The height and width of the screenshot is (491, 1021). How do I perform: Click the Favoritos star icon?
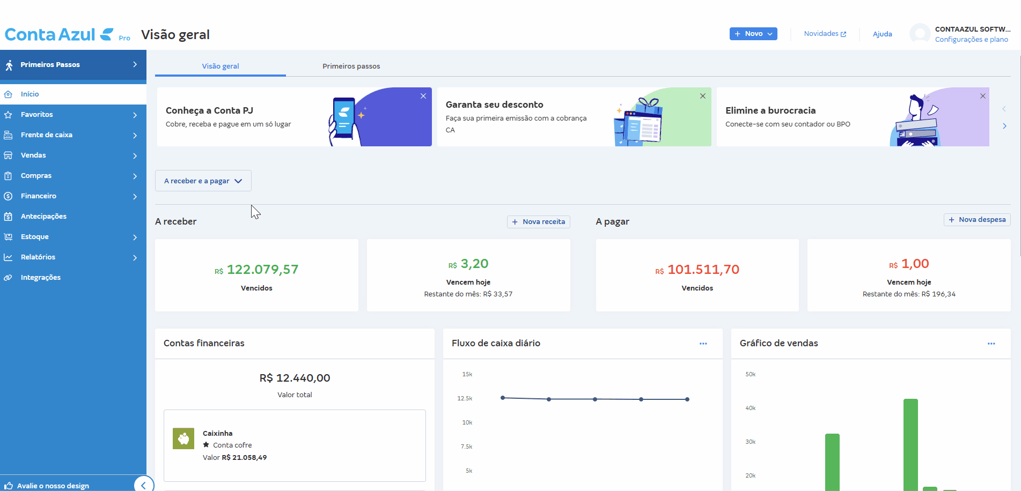(x=8, y=115)
